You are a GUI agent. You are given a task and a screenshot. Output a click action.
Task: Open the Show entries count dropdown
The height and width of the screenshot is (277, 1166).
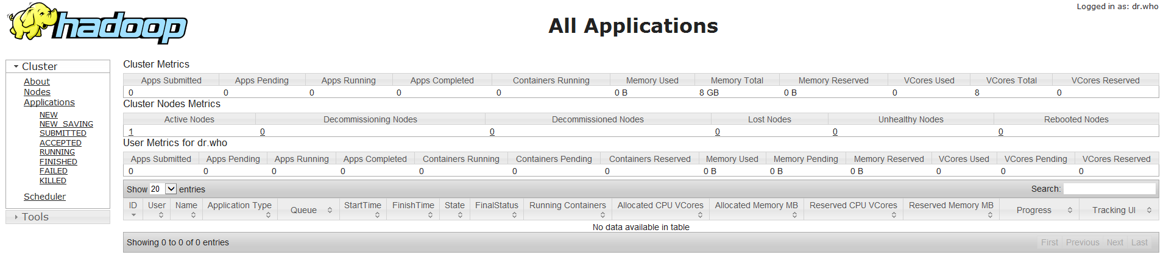point(163,189)
